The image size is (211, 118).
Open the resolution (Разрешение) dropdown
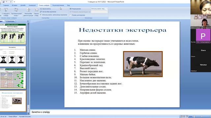point(99,9)
